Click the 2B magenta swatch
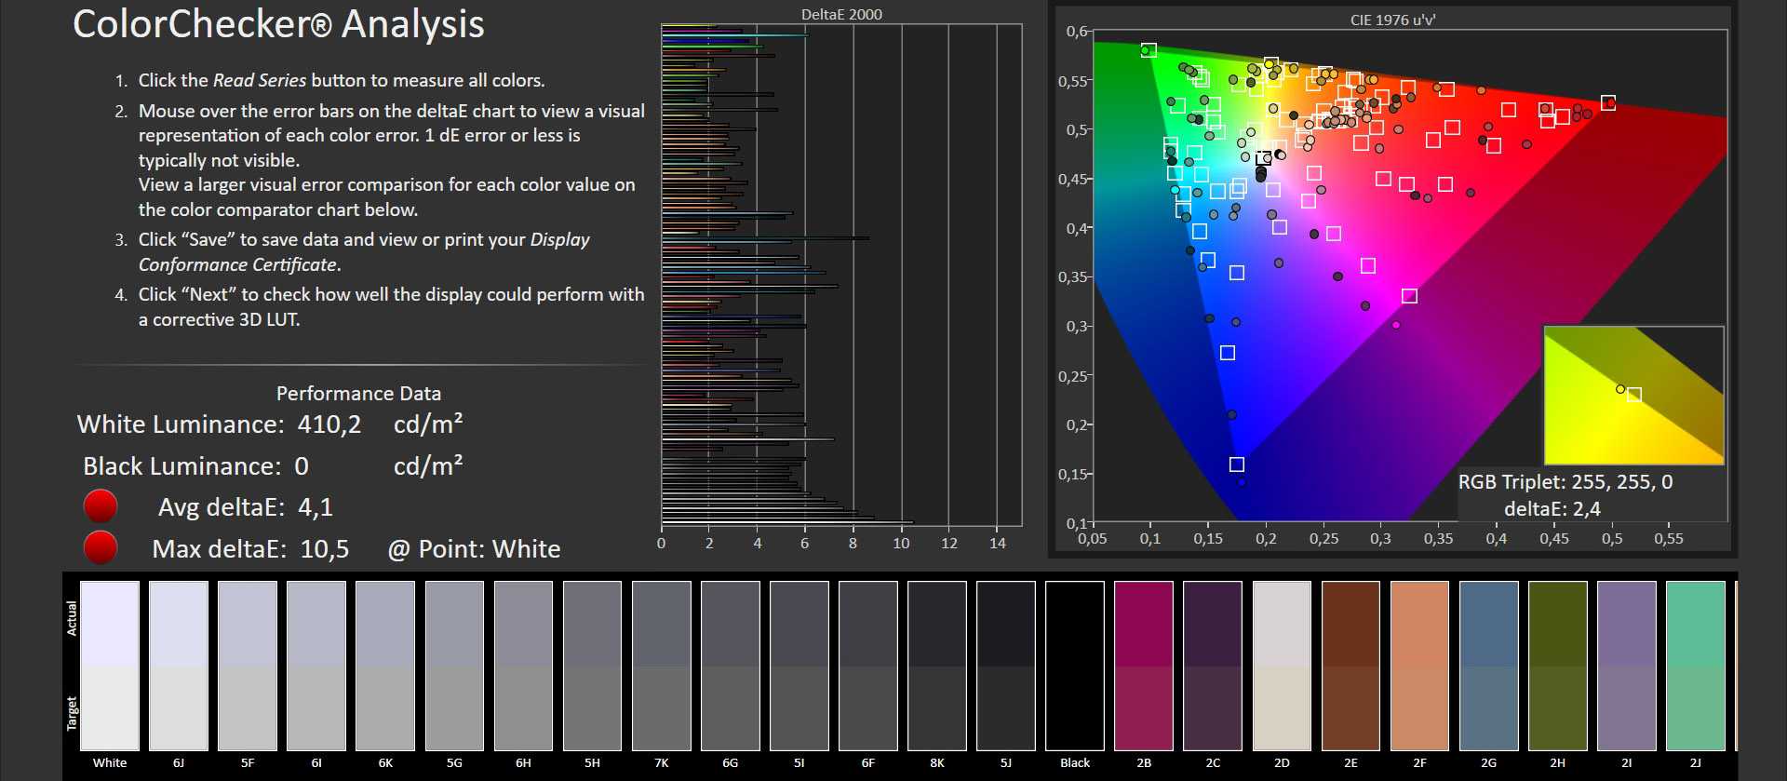1787x781 pixels. (x=1144, y=666)
